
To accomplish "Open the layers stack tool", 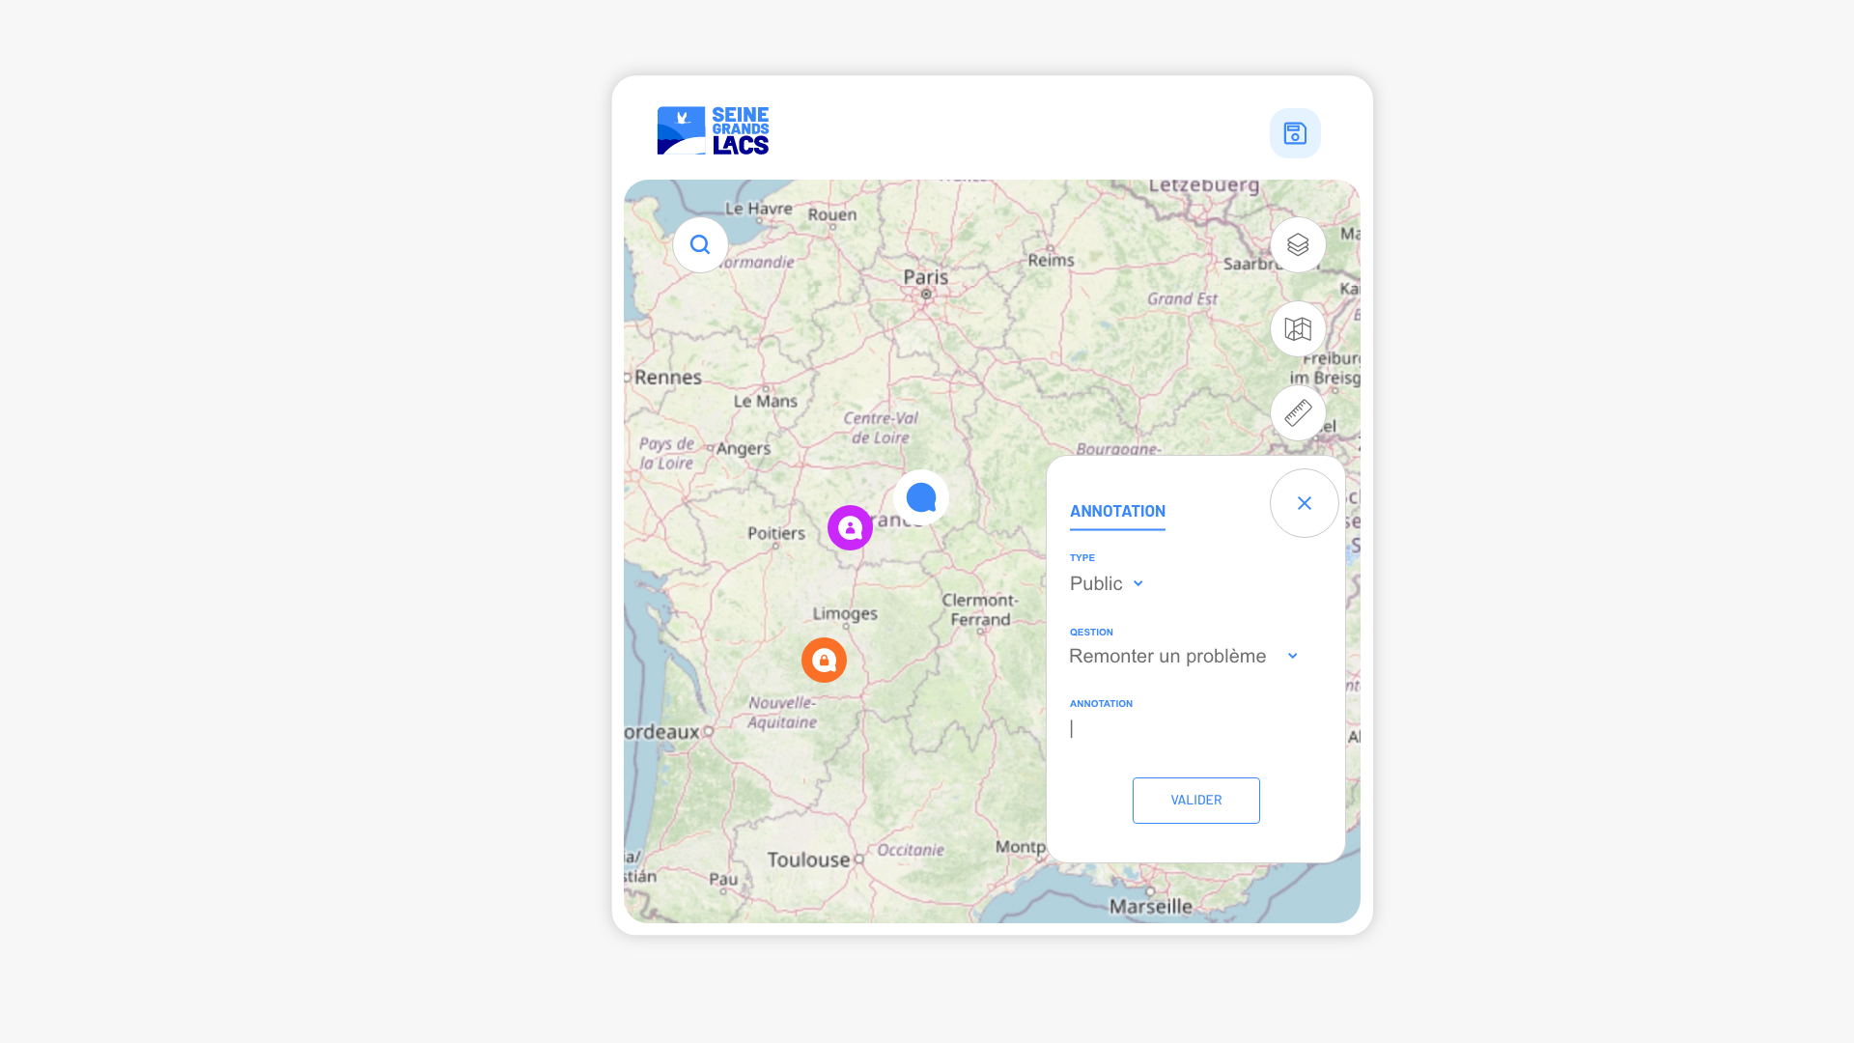I will 1298,245.
